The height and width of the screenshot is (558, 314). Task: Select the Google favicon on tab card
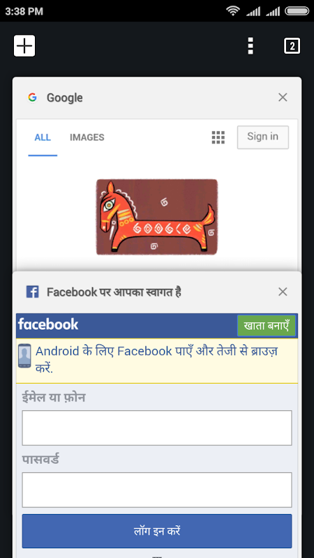[x=32, y=98]
